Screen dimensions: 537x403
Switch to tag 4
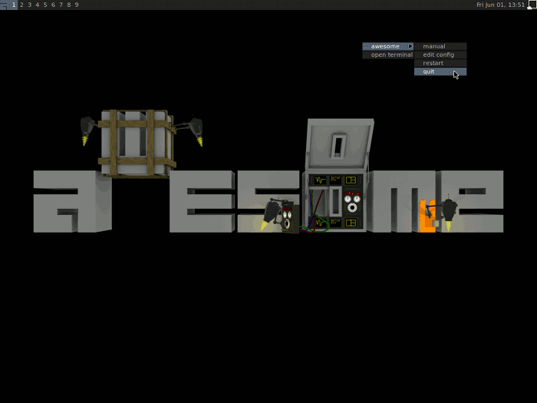tap(38, 5)
